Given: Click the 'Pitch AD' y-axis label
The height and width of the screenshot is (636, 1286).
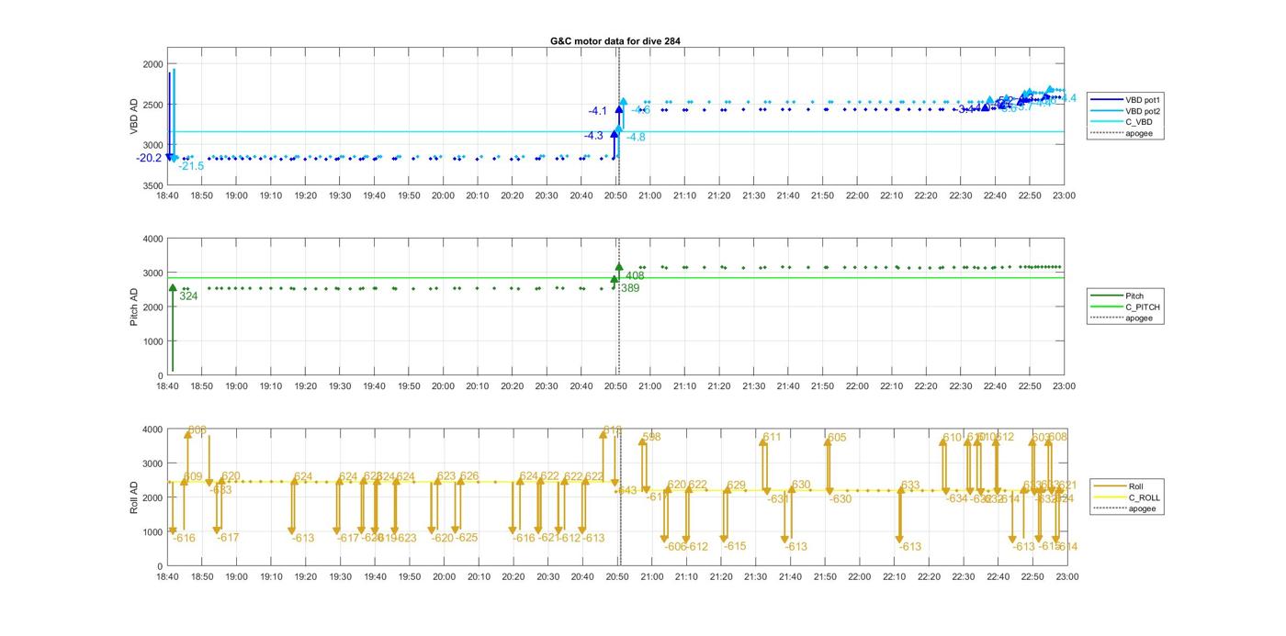Looking at the screenshot, I should tap(134, 307).
